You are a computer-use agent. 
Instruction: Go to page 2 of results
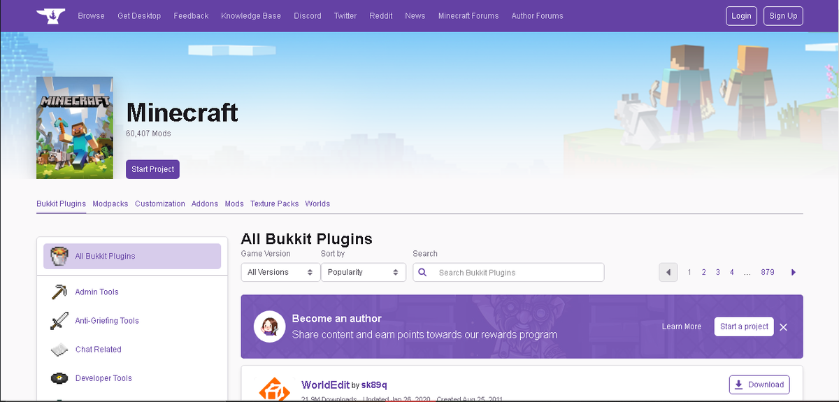pyautogui.click(x=704, y=272)
